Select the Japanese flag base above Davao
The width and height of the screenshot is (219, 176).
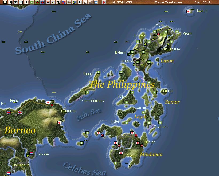coord(121,153)
